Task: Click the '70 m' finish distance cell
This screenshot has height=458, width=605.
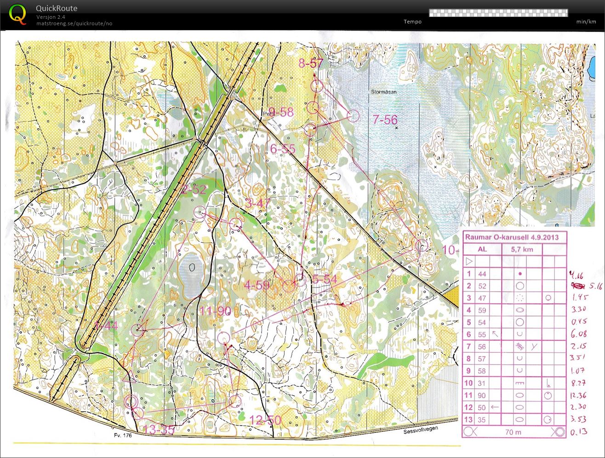Action: click(x=514, y=432)
